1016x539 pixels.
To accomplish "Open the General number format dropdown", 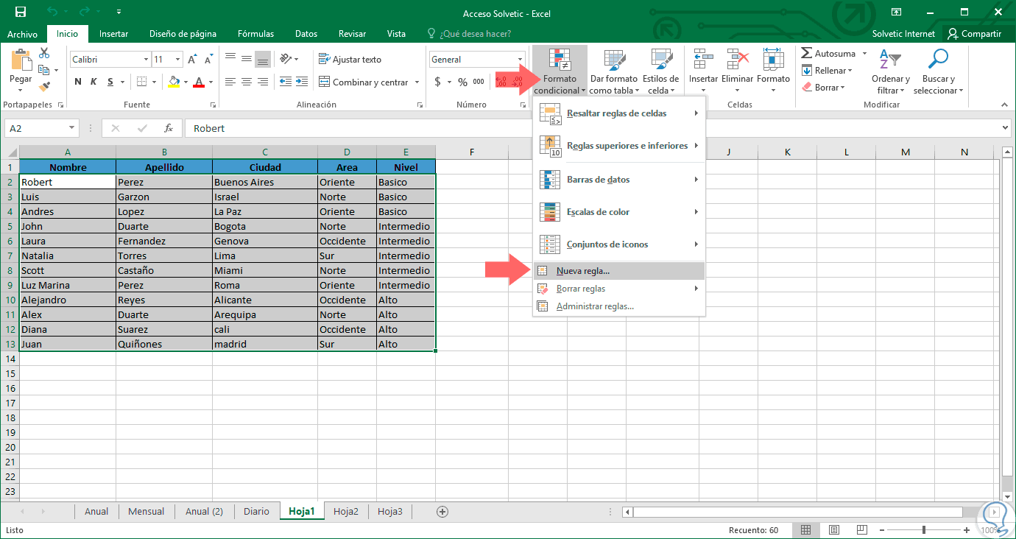I will point(520,60).
